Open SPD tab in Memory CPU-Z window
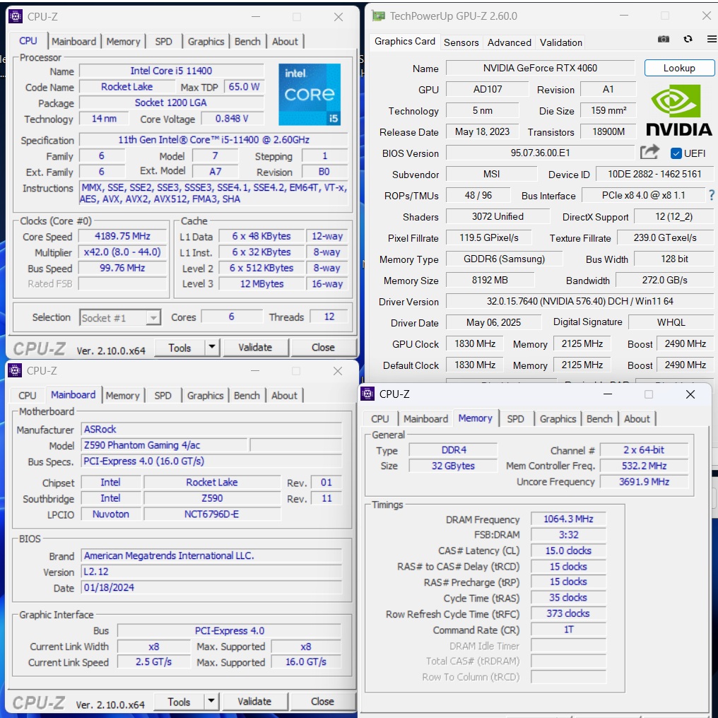Screen dimensions: 718x718 click(x=515, y=419)
